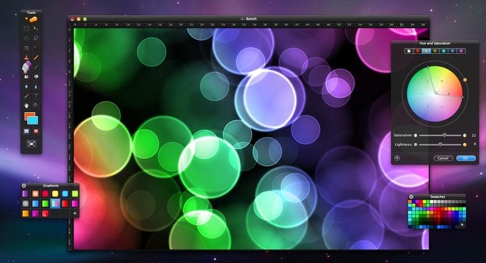Select the Rectangular Marquee tool
This screenshot has height=263, width=486.
click(26, 29)
